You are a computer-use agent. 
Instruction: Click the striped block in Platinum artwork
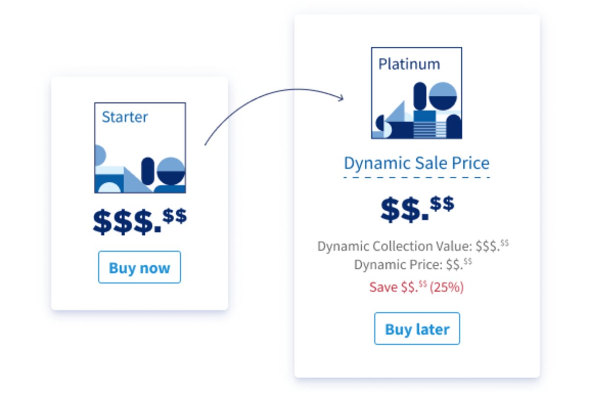click(x=425, y=130)
